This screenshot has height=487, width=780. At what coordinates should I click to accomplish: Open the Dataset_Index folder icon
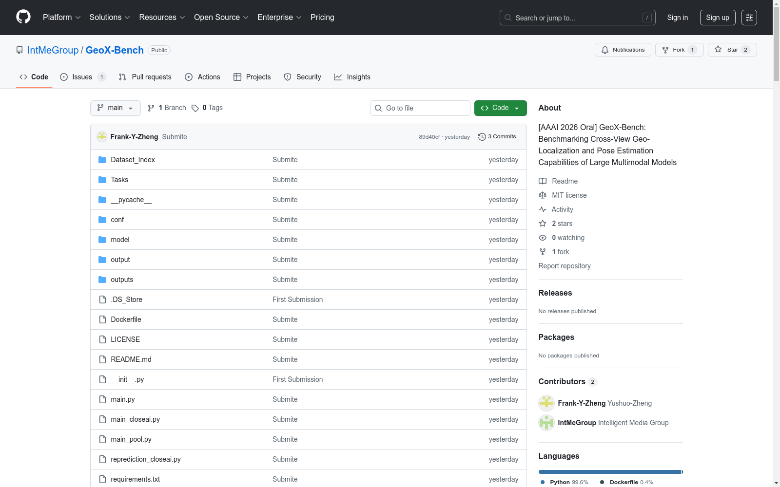[102, 160]
